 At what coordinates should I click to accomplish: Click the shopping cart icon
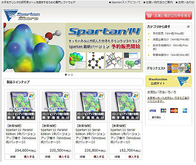pyautogui.click(x=149, y=15)
